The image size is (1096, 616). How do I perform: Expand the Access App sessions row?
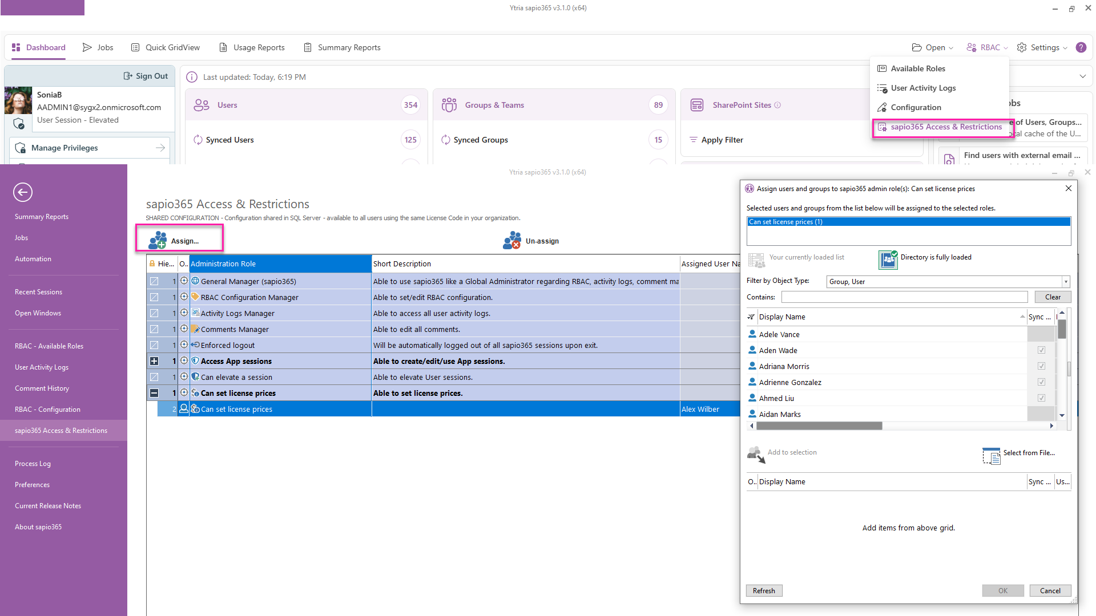[154, 361]
